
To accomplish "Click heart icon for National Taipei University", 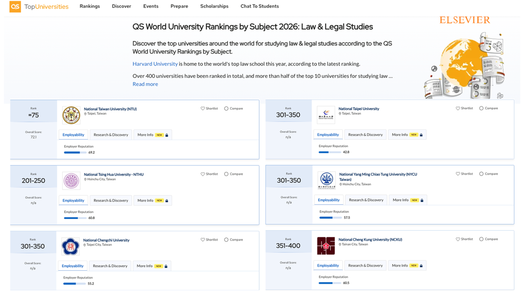I will [458, 108].
